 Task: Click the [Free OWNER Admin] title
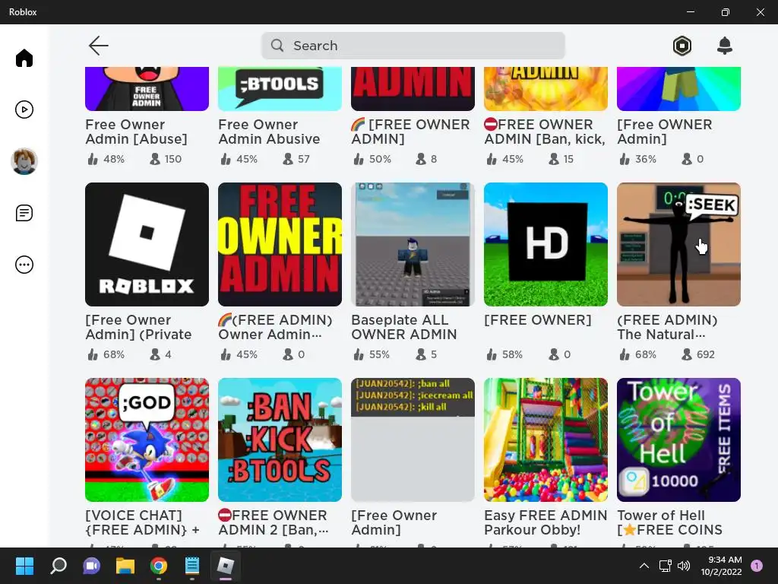coord(665,132)
